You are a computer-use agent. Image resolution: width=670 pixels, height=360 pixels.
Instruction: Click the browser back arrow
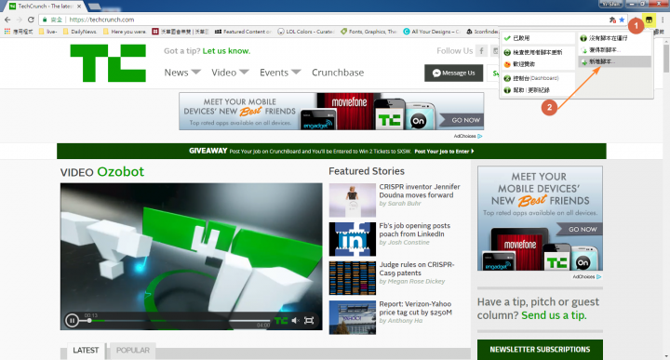[7, 20]
